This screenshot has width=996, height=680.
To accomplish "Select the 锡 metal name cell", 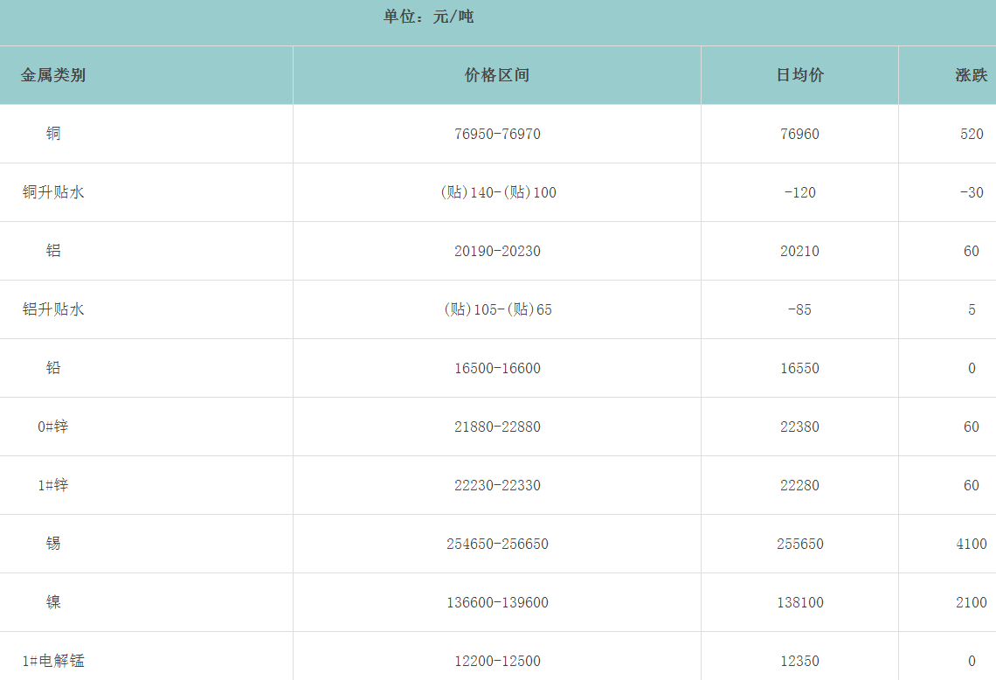I will click(x=53, y=544).
